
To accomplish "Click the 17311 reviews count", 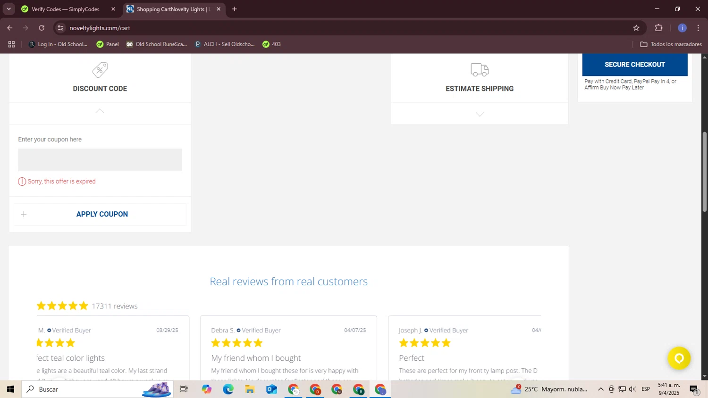I will click(x=115, y=306).
